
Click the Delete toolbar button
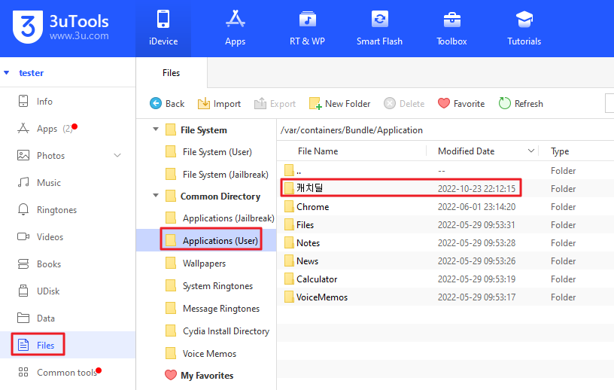click(404, 103)
